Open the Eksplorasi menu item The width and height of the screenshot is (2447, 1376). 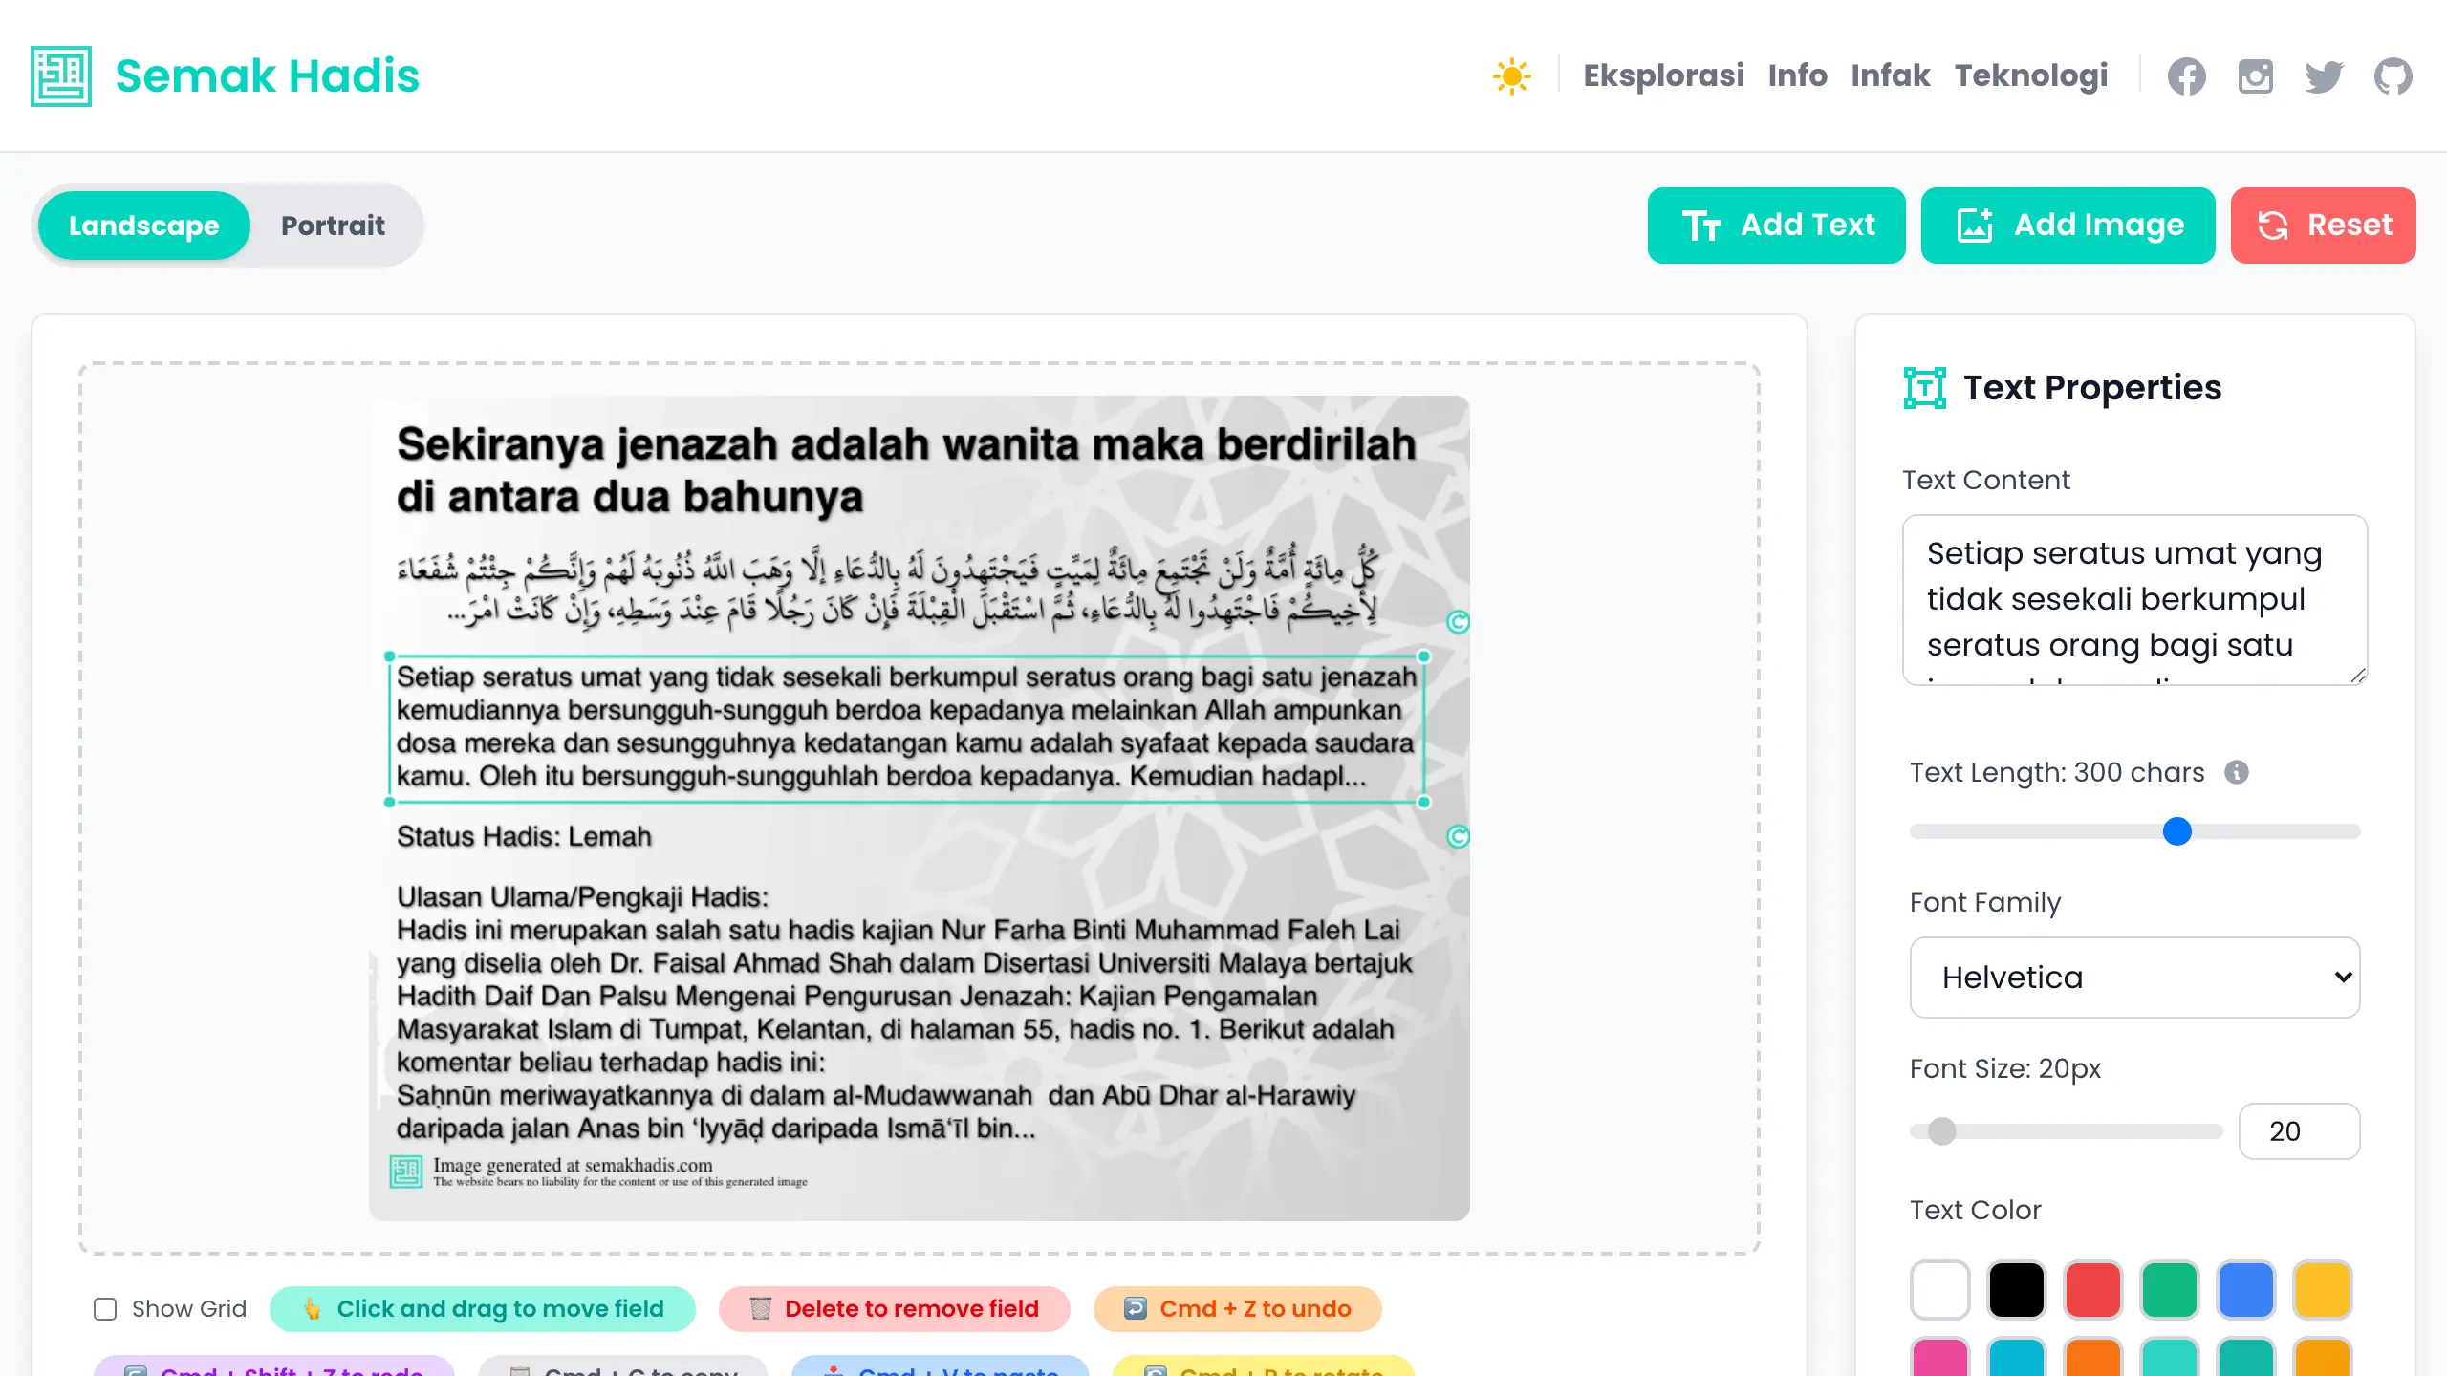(1664, 76)
